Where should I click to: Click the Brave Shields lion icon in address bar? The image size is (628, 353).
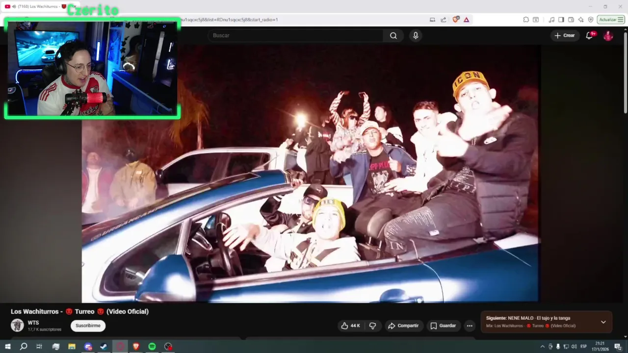tap(456, 20)
